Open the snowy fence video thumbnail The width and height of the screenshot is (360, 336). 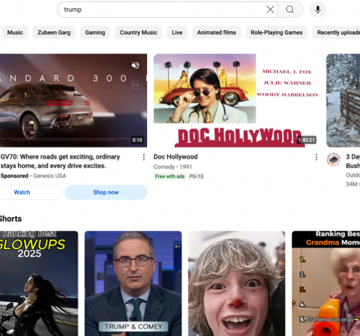click(x=343, y=100)
